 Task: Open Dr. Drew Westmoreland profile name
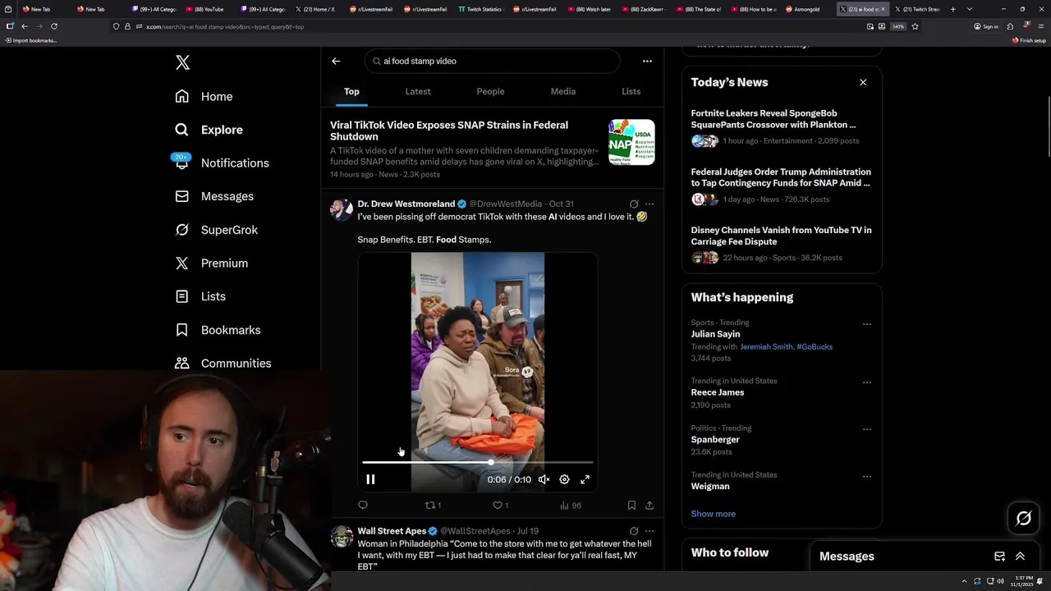[x=406, y=204]
